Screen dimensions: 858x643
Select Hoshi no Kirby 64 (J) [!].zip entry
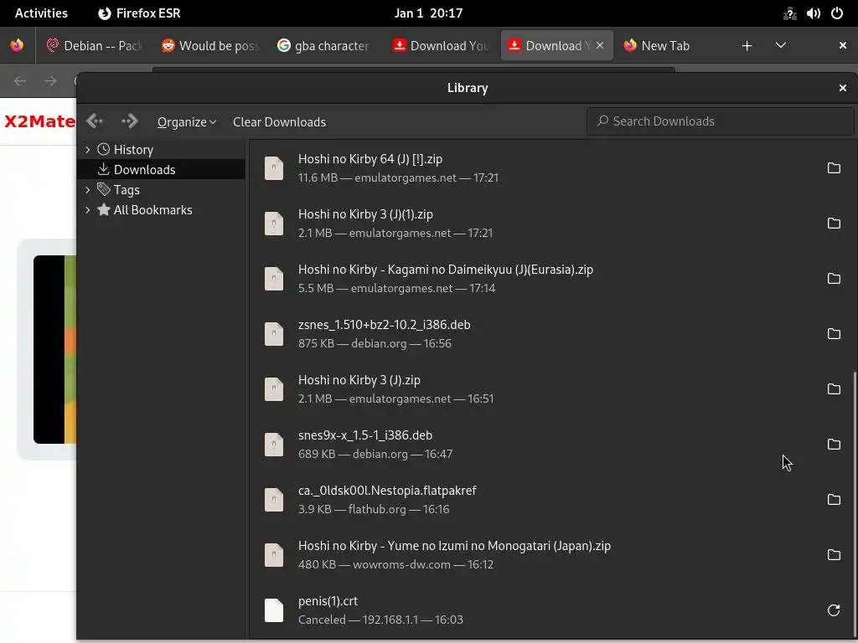click(551, 167)
